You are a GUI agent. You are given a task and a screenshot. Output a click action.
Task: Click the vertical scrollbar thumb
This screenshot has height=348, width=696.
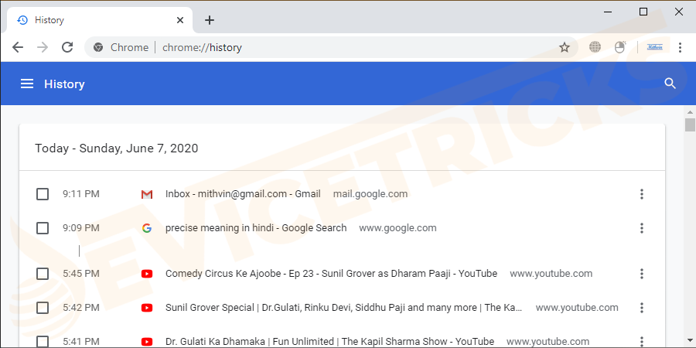690,125
